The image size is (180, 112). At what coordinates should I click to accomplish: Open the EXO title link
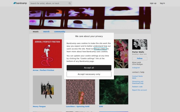coord(101,106)
